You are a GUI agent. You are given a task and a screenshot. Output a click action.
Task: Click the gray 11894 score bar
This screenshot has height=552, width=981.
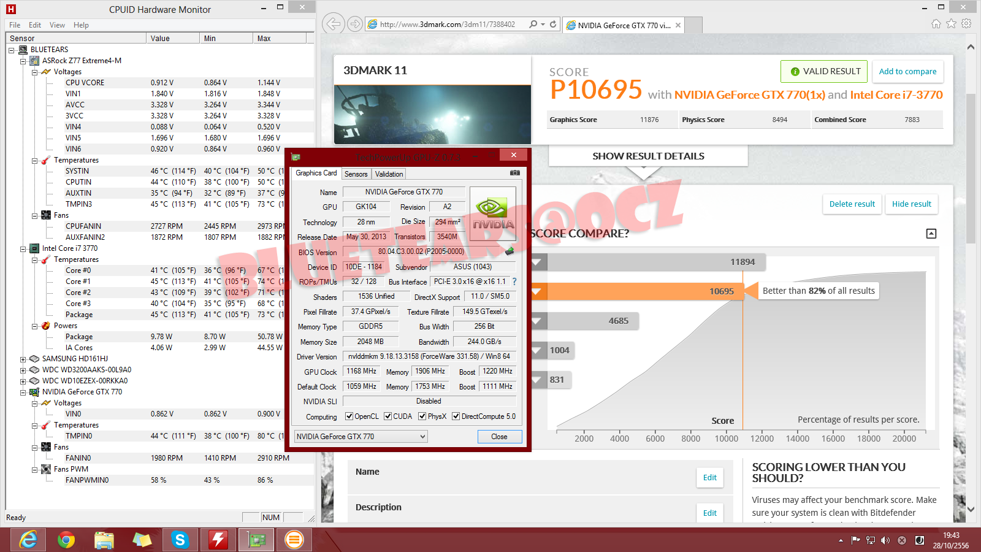[x=647, y=262]
